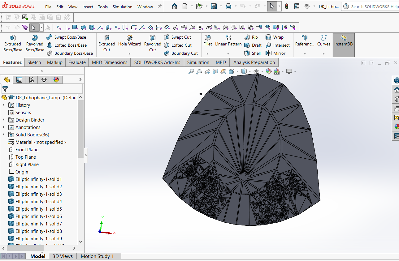Open the Hole Wizard tool

click(130, 41)
